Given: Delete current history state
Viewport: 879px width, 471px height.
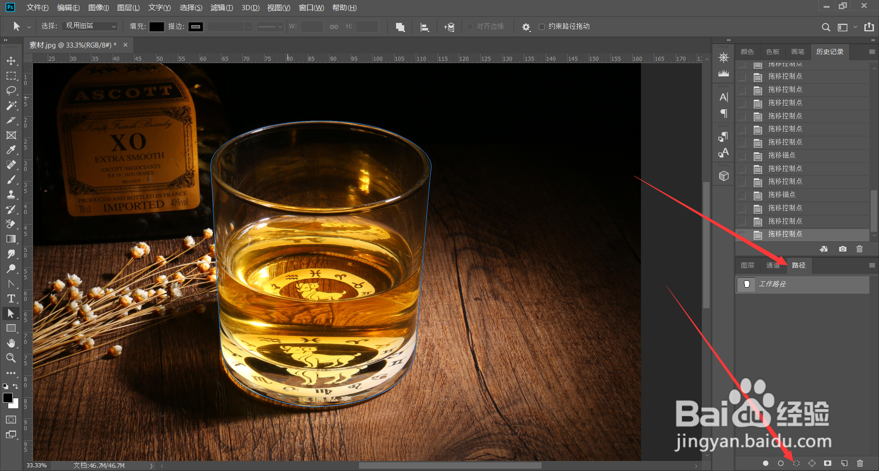Looking at the screenshot, I should (859, 249).
